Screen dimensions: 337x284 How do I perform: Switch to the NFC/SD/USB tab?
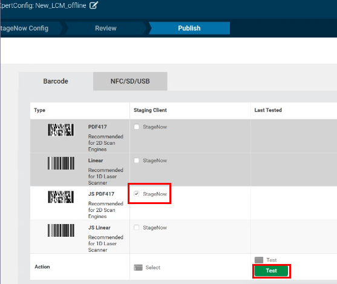point(130,81)
